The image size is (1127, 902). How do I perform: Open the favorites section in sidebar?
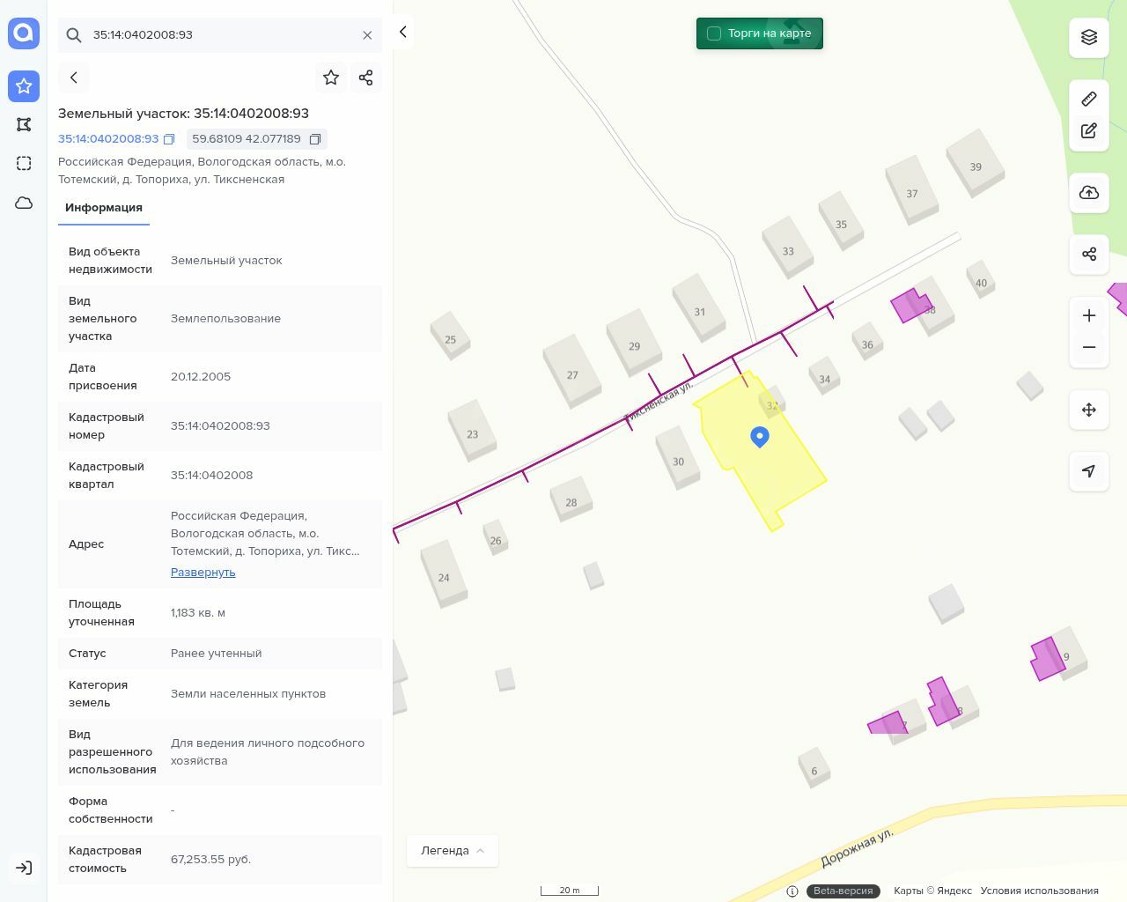tap(24, 86)
